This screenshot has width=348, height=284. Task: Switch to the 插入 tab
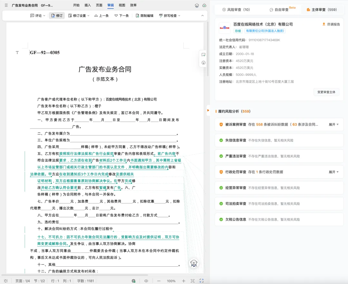pos(88,5)
